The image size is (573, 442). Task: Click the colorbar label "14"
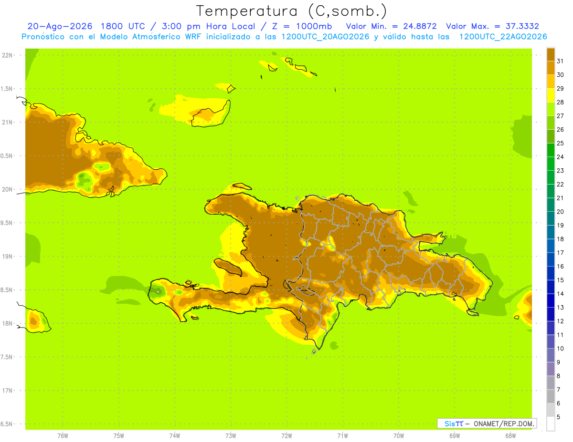tap(561, 294)
